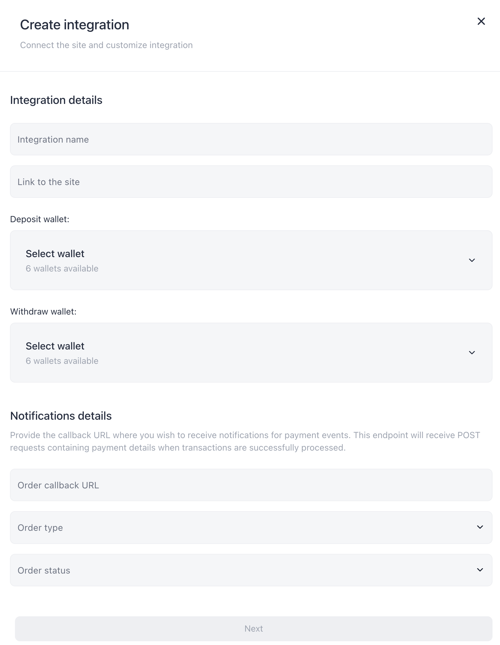Viewport: 500px width, 645px height.
Task: Click the Order type chevron icon
Action: 480,527
